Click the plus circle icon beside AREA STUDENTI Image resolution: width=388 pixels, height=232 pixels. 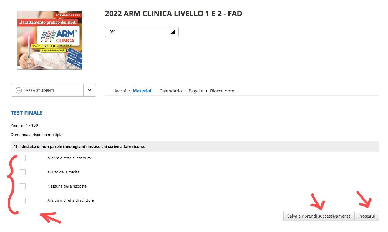pos(19,90)
